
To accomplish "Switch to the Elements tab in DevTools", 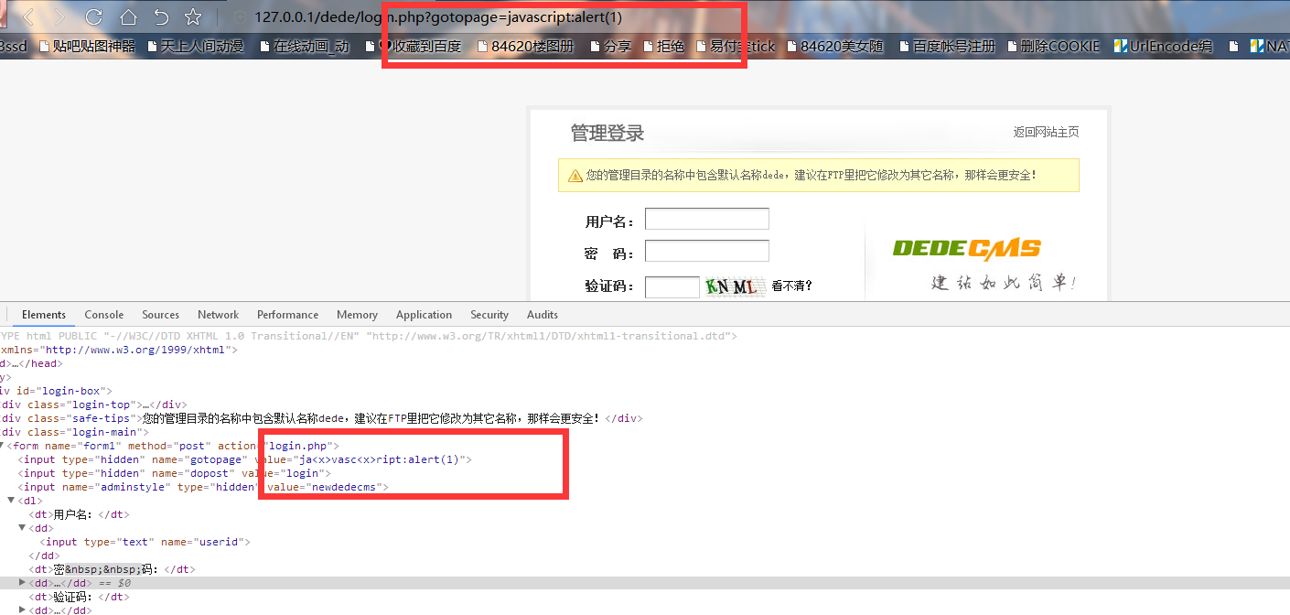I will [x=44, y=314].
